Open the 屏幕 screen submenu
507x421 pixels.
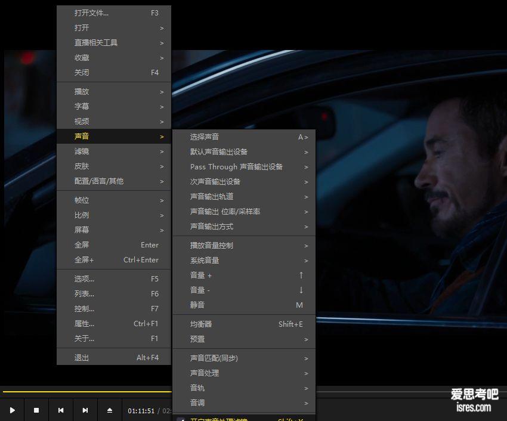114,230
